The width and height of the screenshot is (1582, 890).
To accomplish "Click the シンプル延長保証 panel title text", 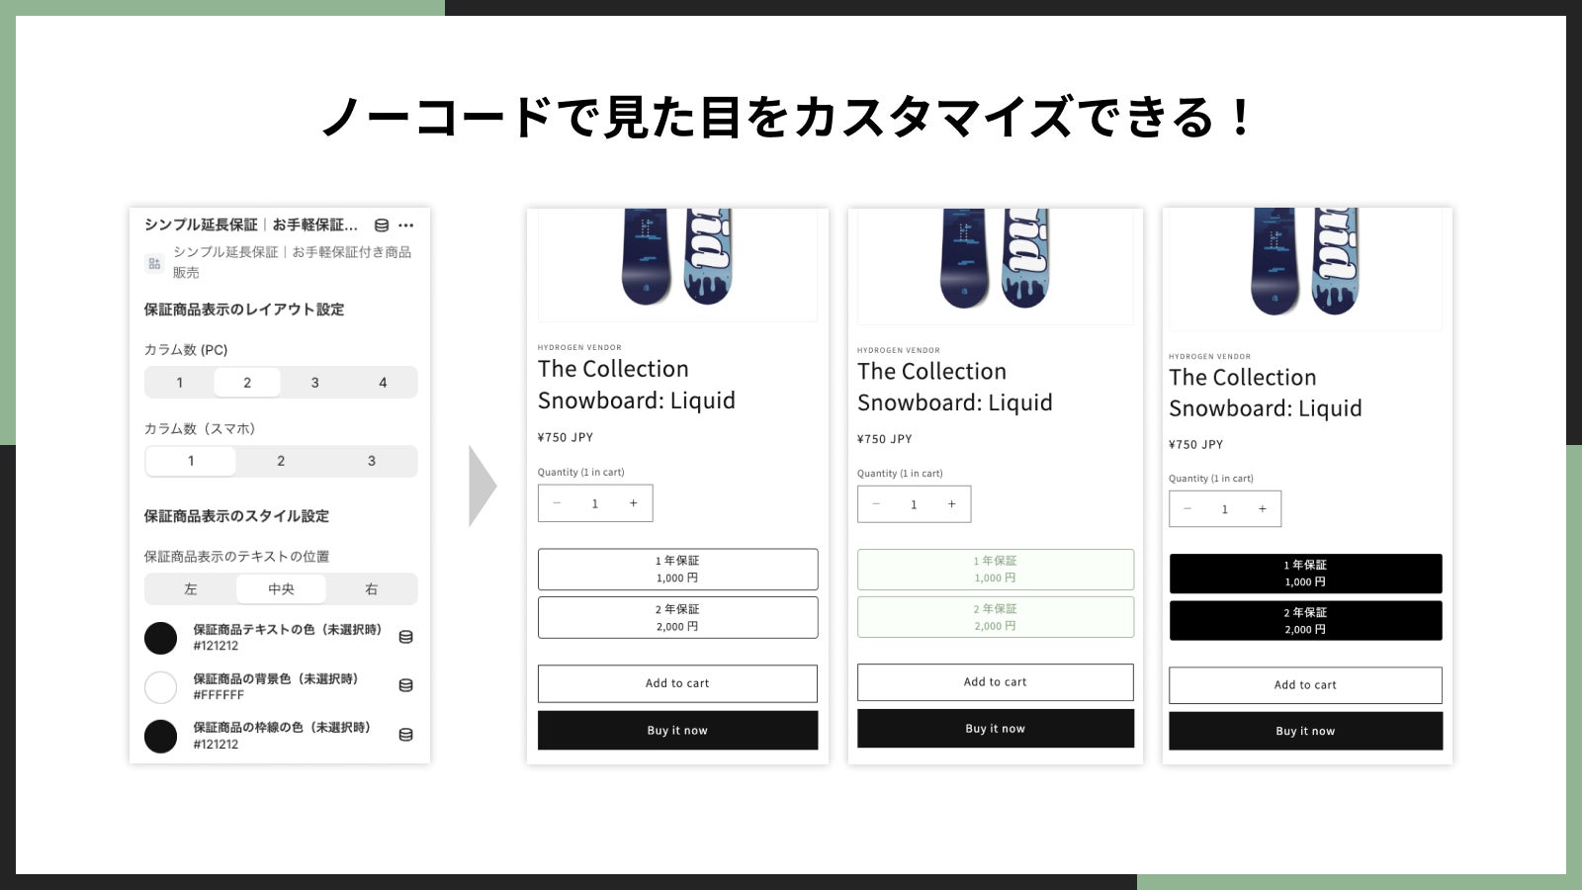I will click(x=251, y=225).
